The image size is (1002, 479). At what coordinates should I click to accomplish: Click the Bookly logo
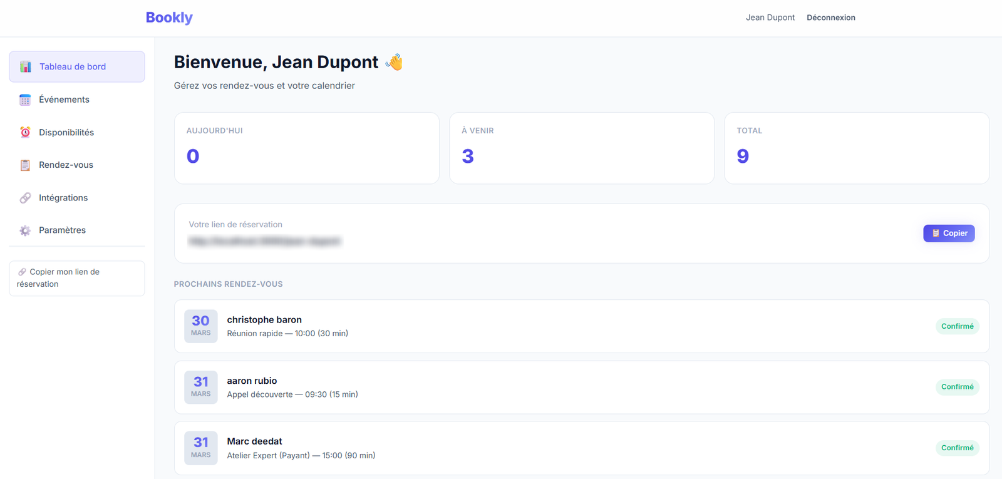coord(169,18)
